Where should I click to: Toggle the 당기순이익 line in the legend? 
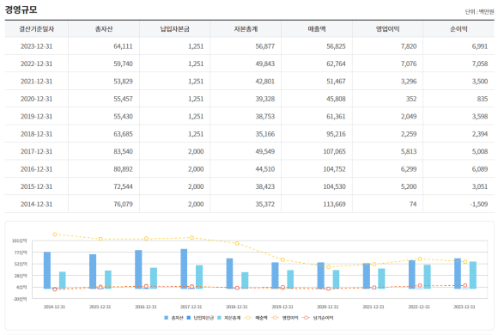pos(318,318)
